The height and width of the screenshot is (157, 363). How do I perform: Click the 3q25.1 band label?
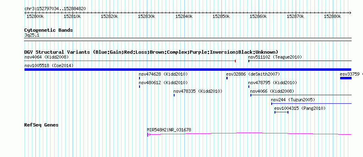(x=32, y=35)
